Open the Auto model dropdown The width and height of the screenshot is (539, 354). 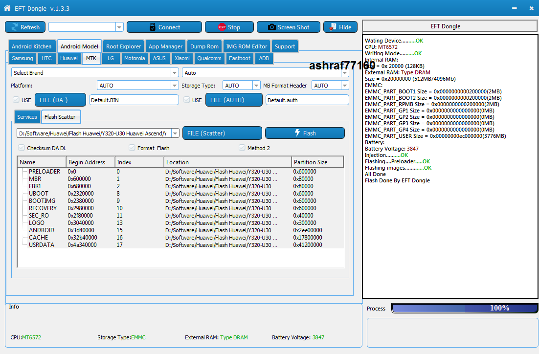pyautogui.click(x=345, y=72)
